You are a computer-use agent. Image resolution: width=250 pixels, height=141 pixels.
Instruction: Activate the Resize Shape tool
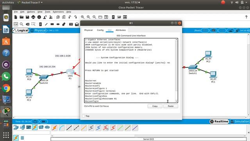point(33,24)
